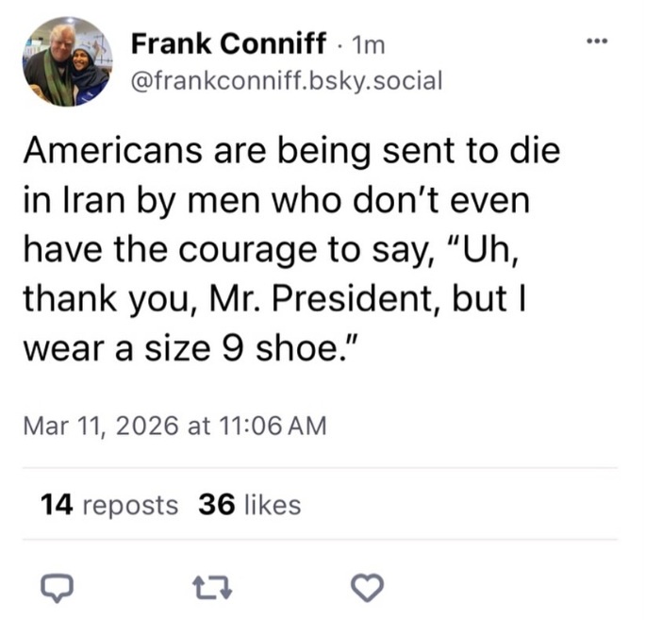Click the time 11:06 AM in the date line
This screenshot has height=620, width=646.
point(274,426)
